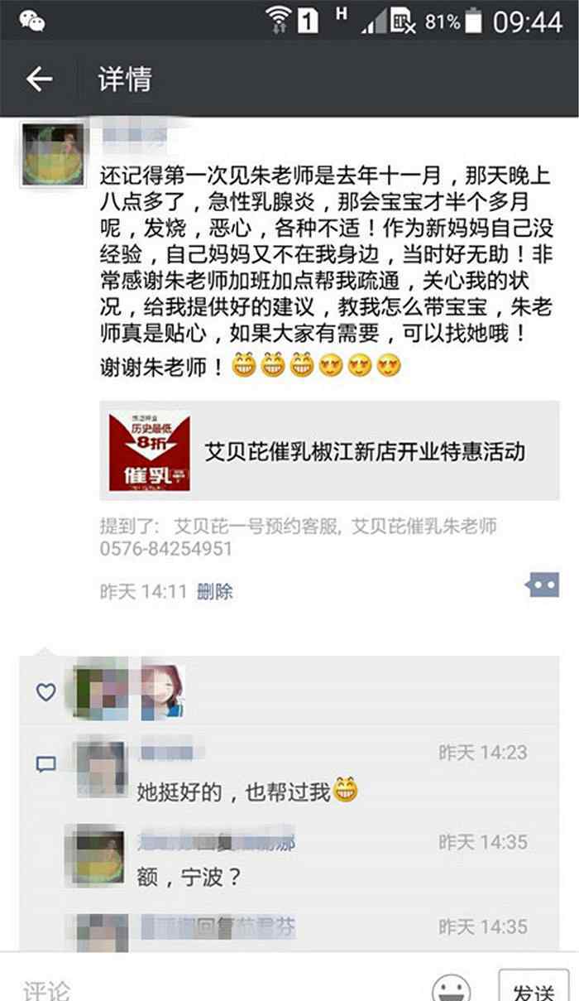This screenshot has height=1001, width=579.
Task: Call the phone number 0576-84254951
Action: (x=166, y=549)
